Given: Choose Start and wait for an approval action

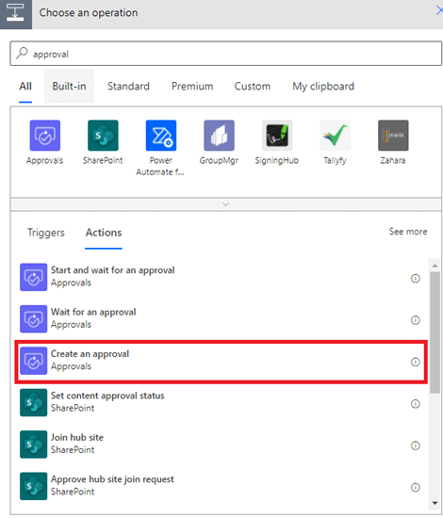Looking at the screenshot, I should (x=221, y=277).
